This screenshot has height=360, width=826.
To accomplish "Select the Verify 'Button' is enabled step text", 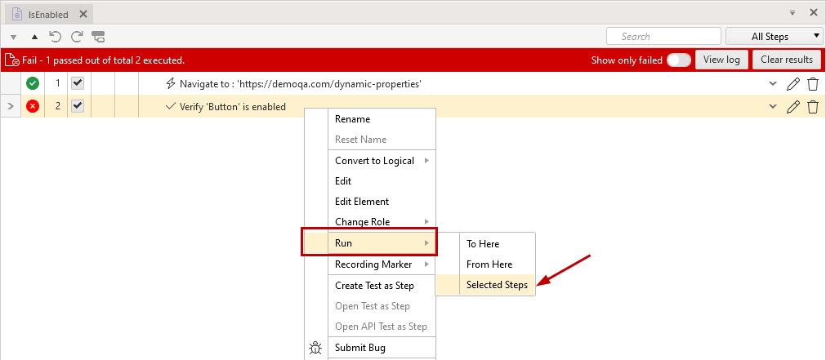I will [x=233, y=107].
